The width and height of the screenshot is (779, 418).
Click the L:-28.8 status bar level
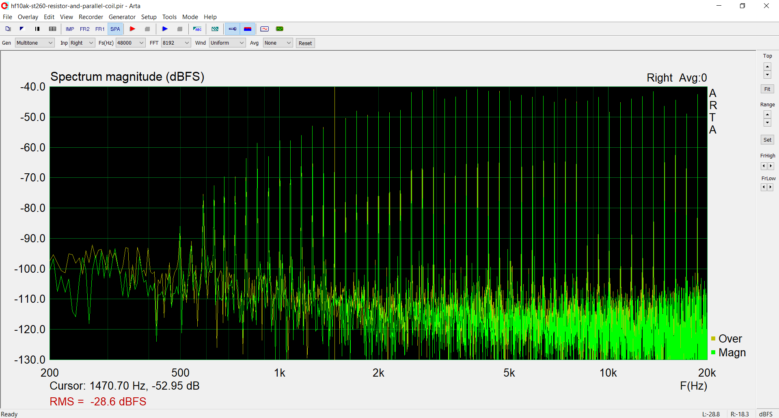(711, 414)
